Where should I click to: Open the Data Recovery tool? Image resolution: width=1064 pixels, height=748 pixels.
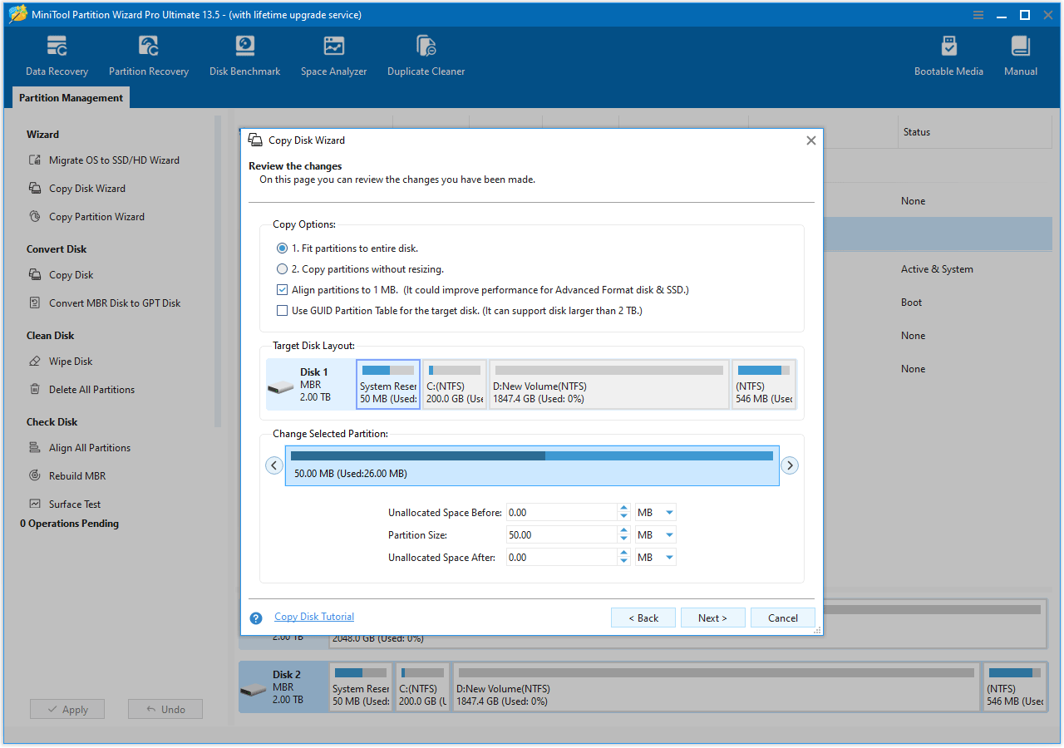coord(57,54)
